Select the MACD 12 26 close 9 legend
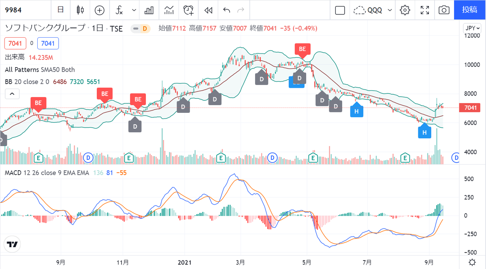This screenshot has height=269, width=486. (x=47, y=173)
